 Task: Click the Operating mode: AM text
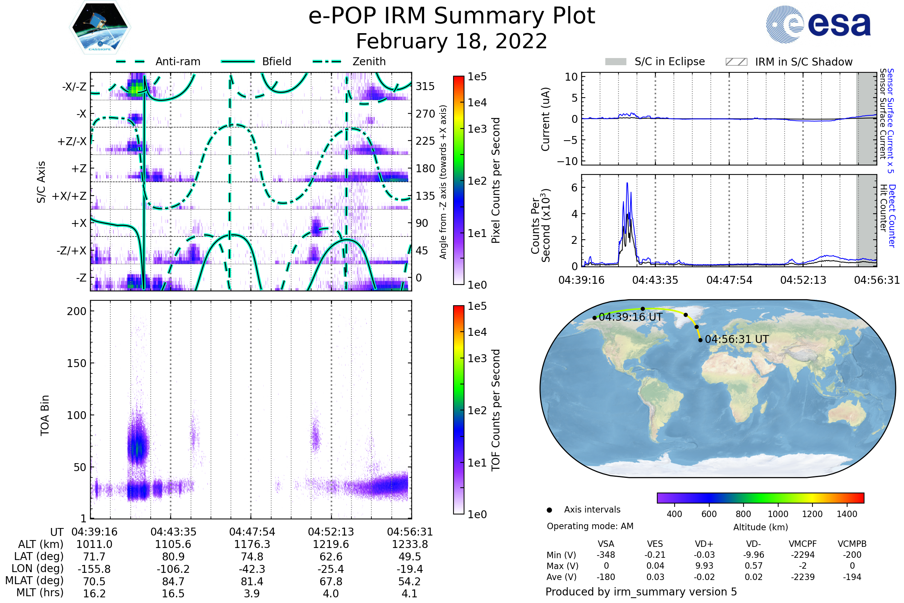(x=590, y=526)
